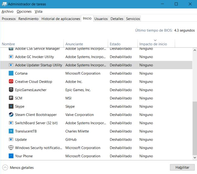Click the Creative Cloud Desktop icon
The height and width of the screenshot is (174, 197).
(x=11, y=82)
